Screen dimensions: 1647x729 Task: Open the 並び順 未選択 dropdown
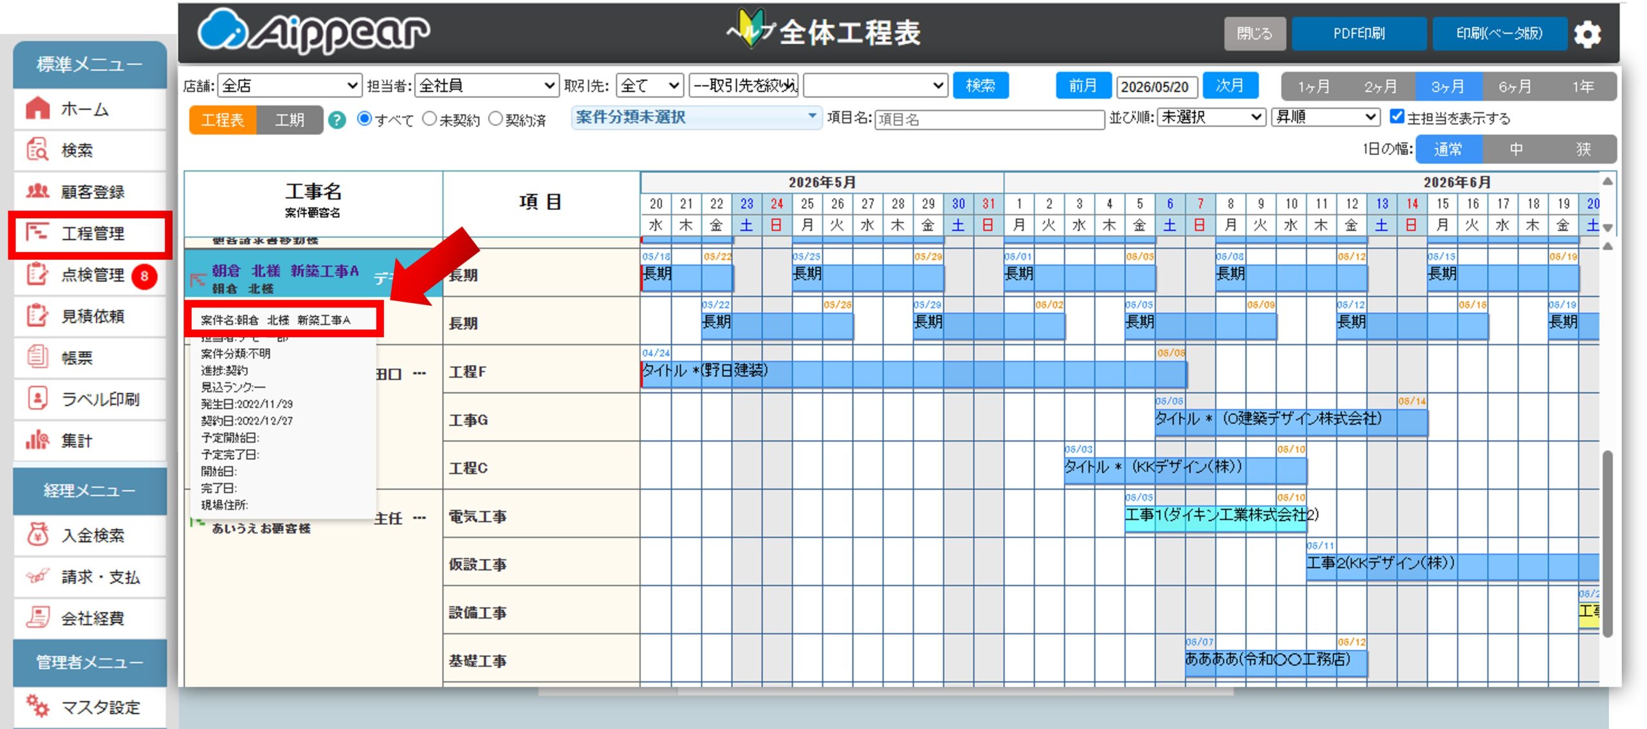1211,117
